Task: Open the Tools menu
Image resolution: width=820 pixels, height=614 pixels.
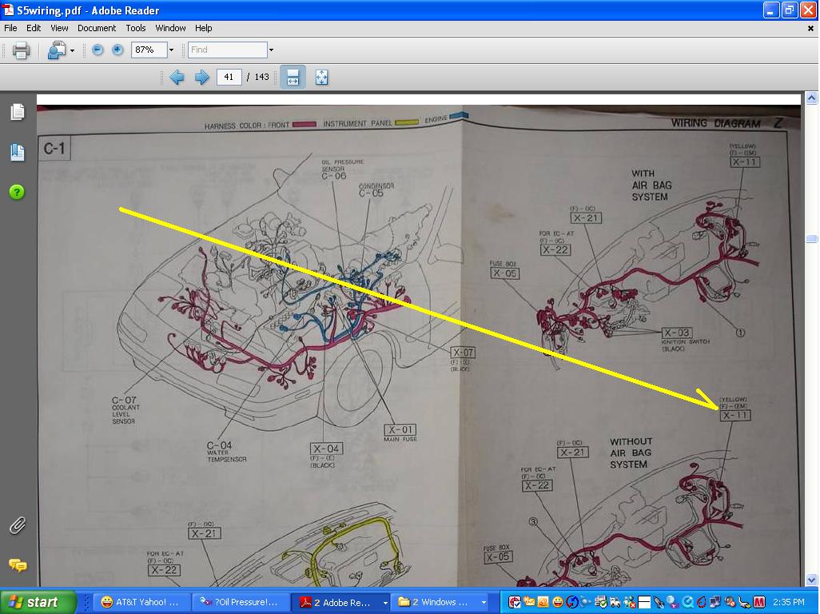Action: point(135,28)
